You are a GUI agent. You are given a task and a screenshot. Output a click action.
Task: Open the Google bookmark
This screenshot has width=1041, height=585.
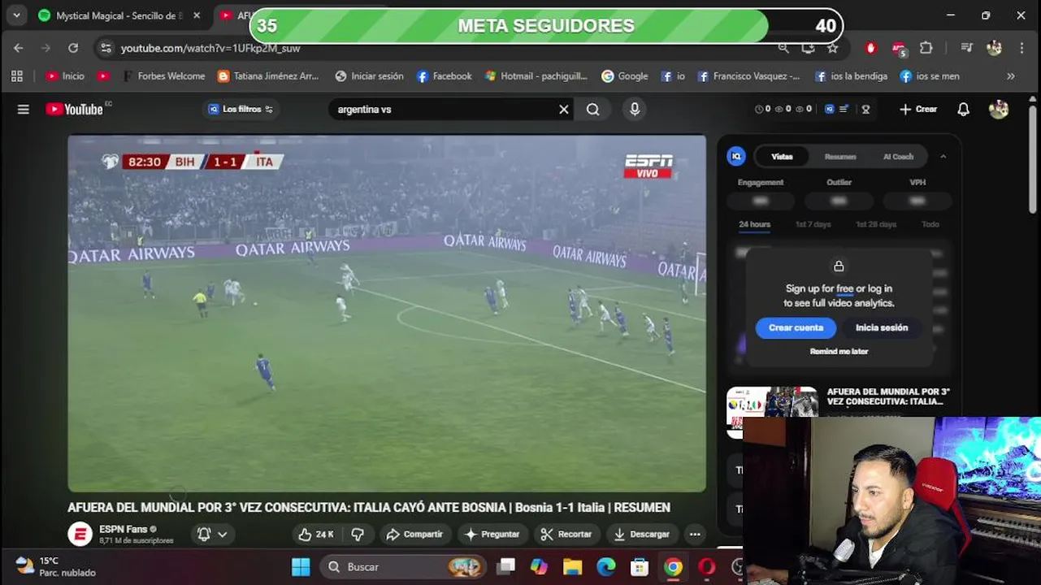[624, 76]
